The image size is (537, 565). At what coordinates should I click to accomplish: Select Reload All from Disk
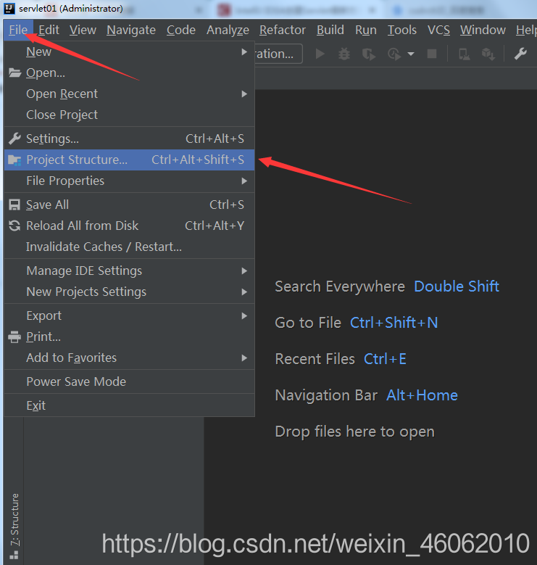click(129, 226)
